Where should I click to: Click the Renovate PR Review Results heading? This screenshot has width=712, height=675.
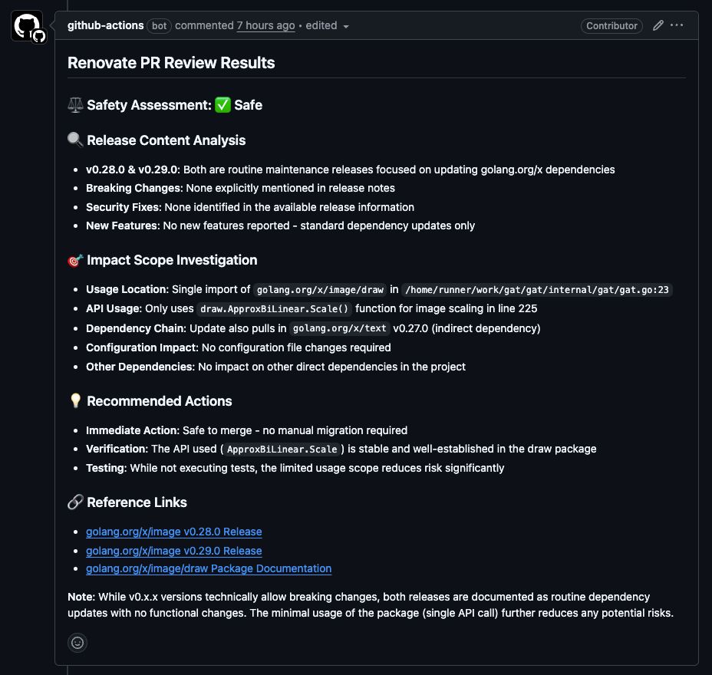pos(171,63)
